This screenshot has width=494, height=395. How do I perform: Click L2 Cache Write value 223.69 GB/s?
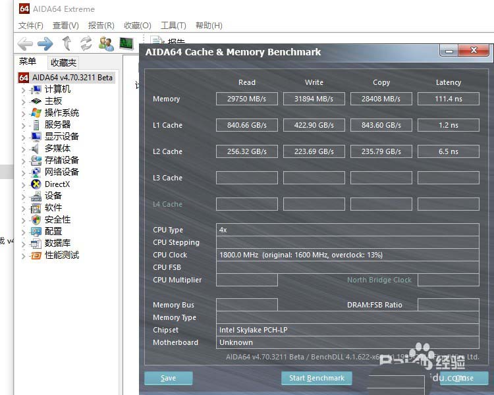314,151
